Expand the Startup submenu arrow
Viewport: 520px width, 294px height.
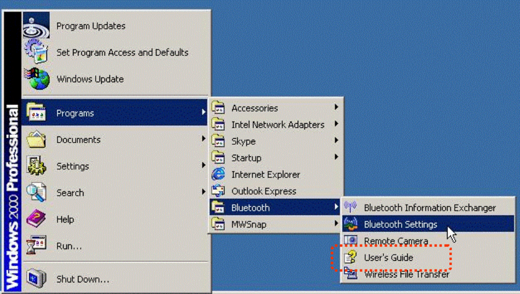tap(337, 157)
